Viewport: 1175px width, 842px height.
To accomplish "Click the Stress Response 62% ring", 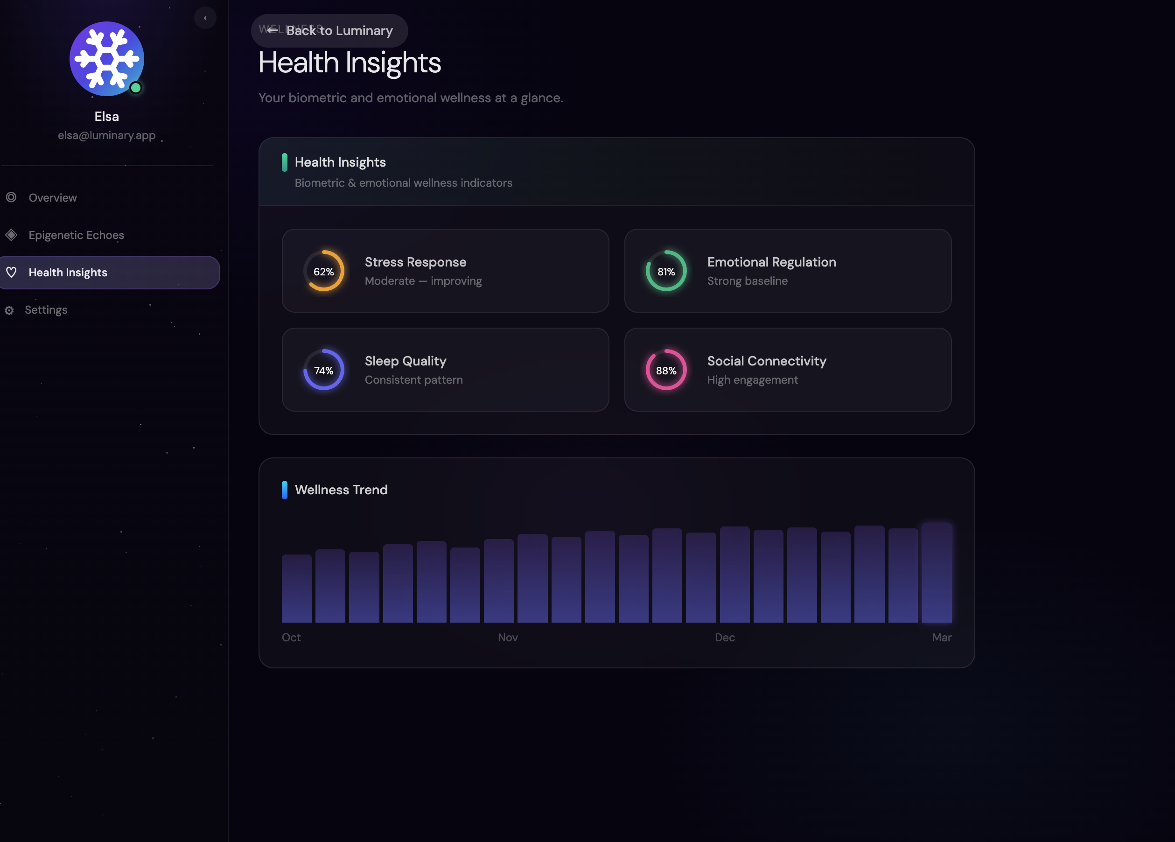I will click(x=323, y=271).
